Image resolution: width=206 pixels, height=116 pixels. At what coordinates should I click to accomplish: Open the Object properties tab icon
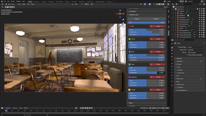point(172,63)
